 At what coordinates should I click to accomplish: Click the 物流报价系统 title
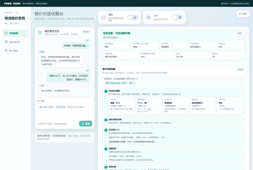[15, 18]
